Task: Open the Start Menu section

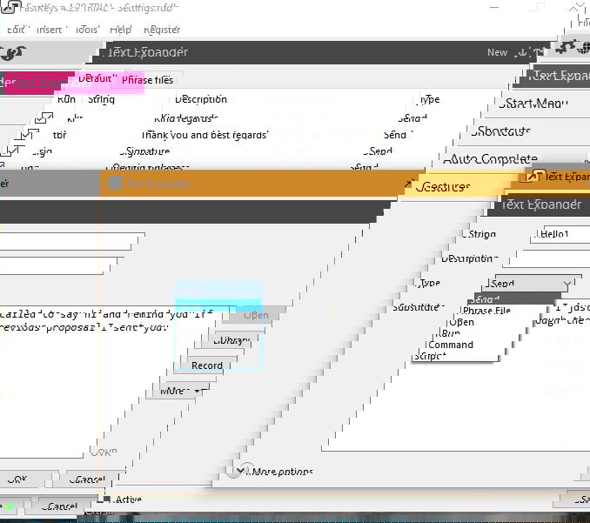Action: tap(533, 103)
